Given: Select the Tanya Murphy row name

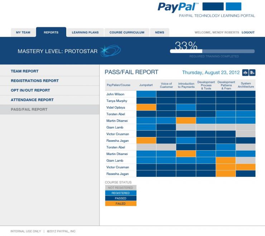Looking at the screenshot, I should [x=117, y=101].
